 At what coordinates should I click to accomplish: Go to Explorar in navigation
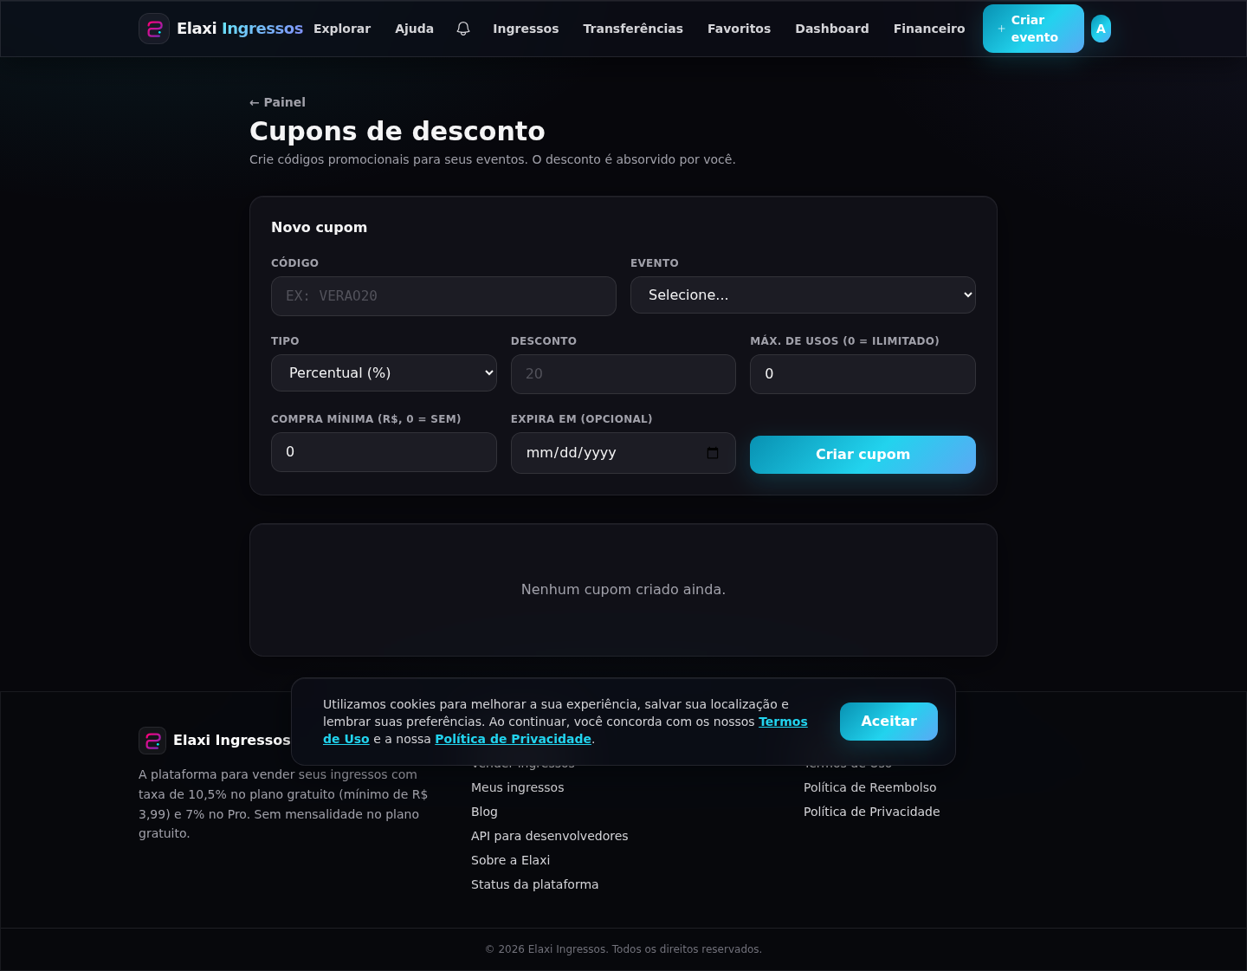tap(342, 29)
